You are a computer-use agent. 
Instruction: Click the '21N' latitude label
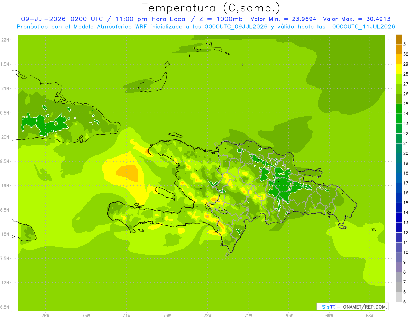click(x=6, y=89)
